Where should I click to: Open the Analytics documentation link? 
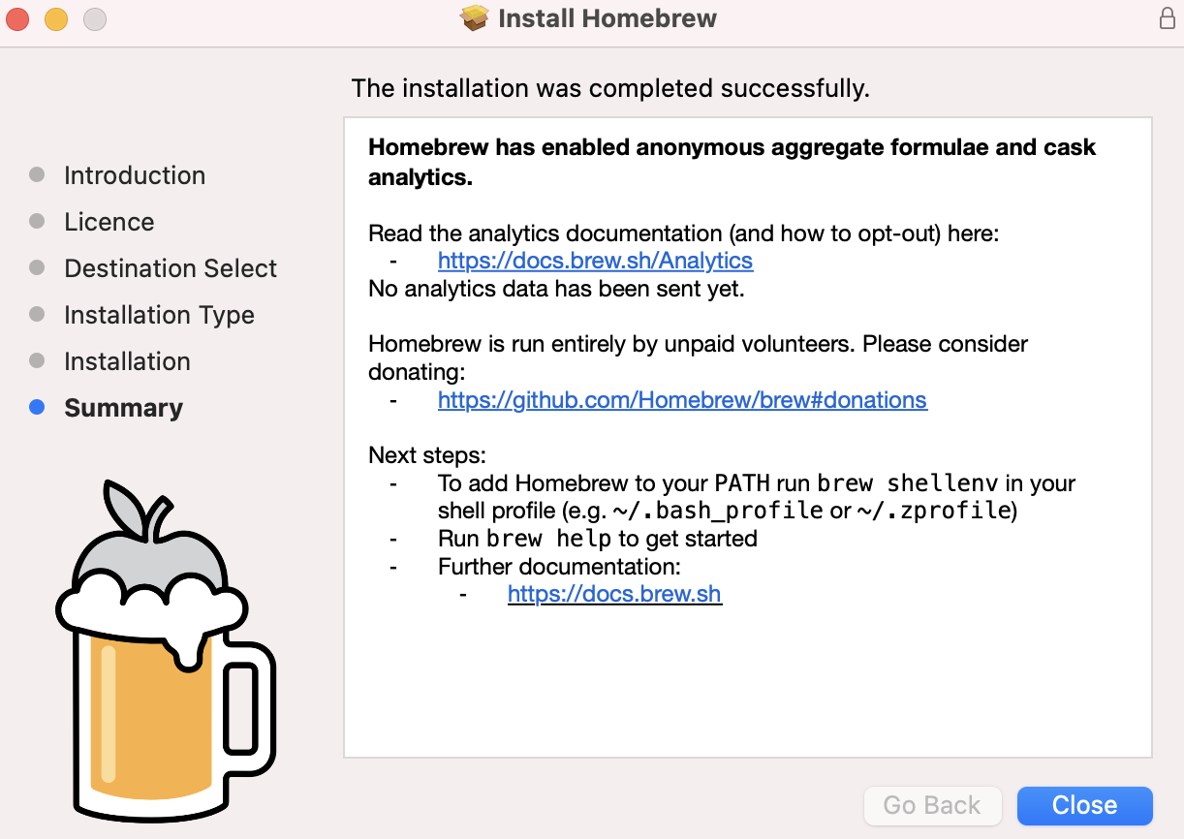pyautogui.click(x=595, y=261)
